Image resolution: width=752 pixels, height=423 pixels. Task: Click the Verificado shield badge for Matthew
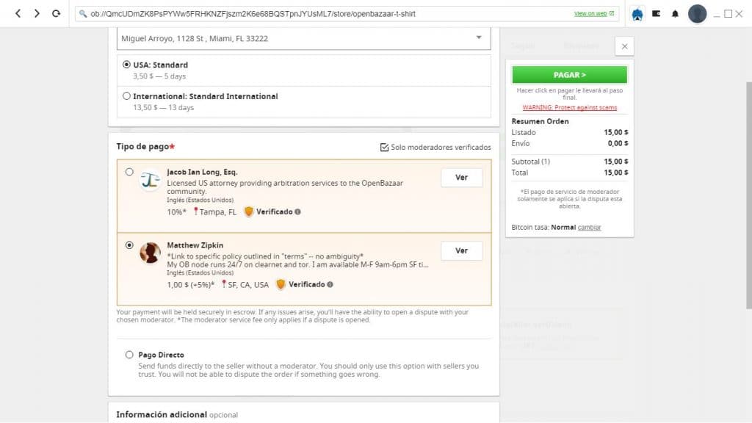[x=281, y=284]
